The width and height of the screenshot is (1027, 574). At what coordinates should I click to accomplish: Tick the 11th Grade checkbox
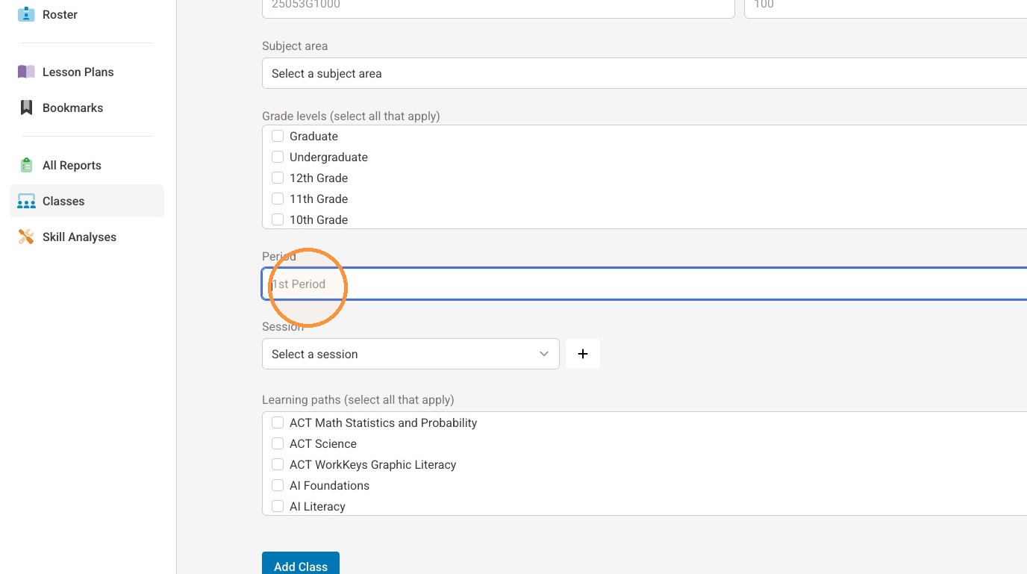point(278,199)
